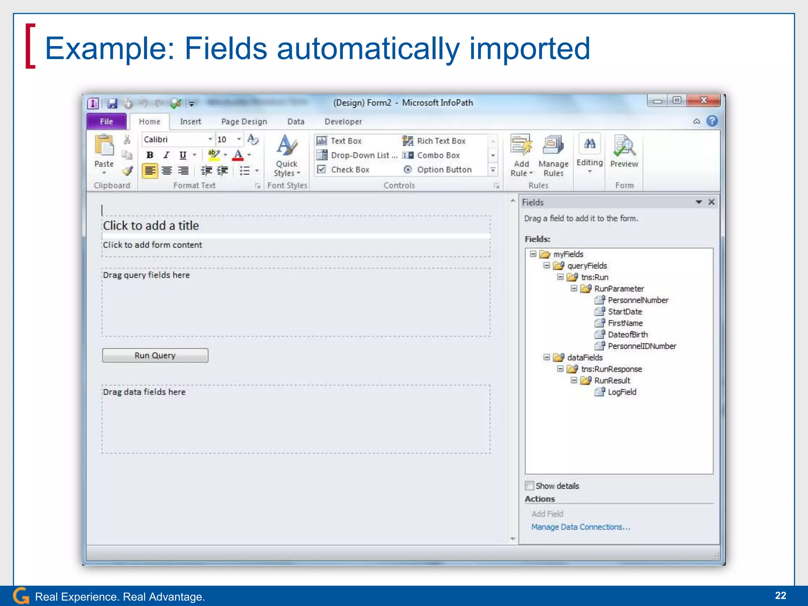Open the Fields pane options dropdown arrow
The height and width of the screenshot is (606, 808).
pyautogui.click(x=699, y=202)
